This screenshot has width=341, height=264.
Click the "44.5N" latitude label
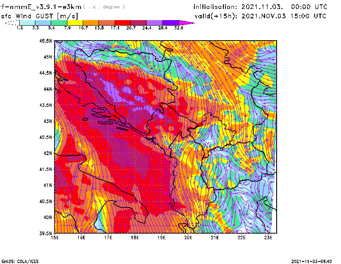pos(46,73)
